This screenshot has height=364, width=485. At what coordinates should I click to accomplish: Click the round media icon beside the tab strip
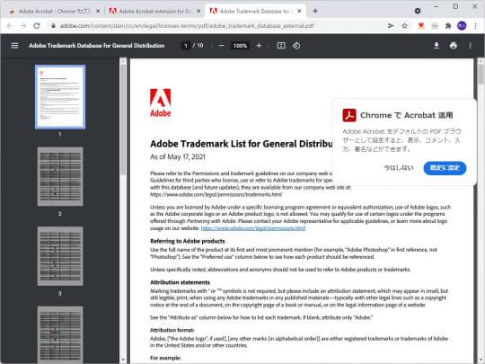click(x=418, y=11)
